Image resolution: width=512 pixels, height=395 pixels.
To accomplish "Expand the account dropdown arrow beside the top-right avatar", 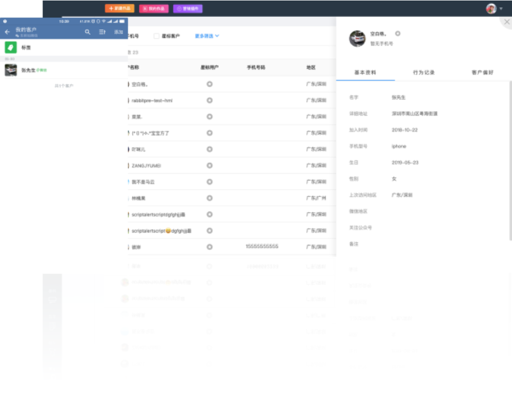I will pos(501,9).
